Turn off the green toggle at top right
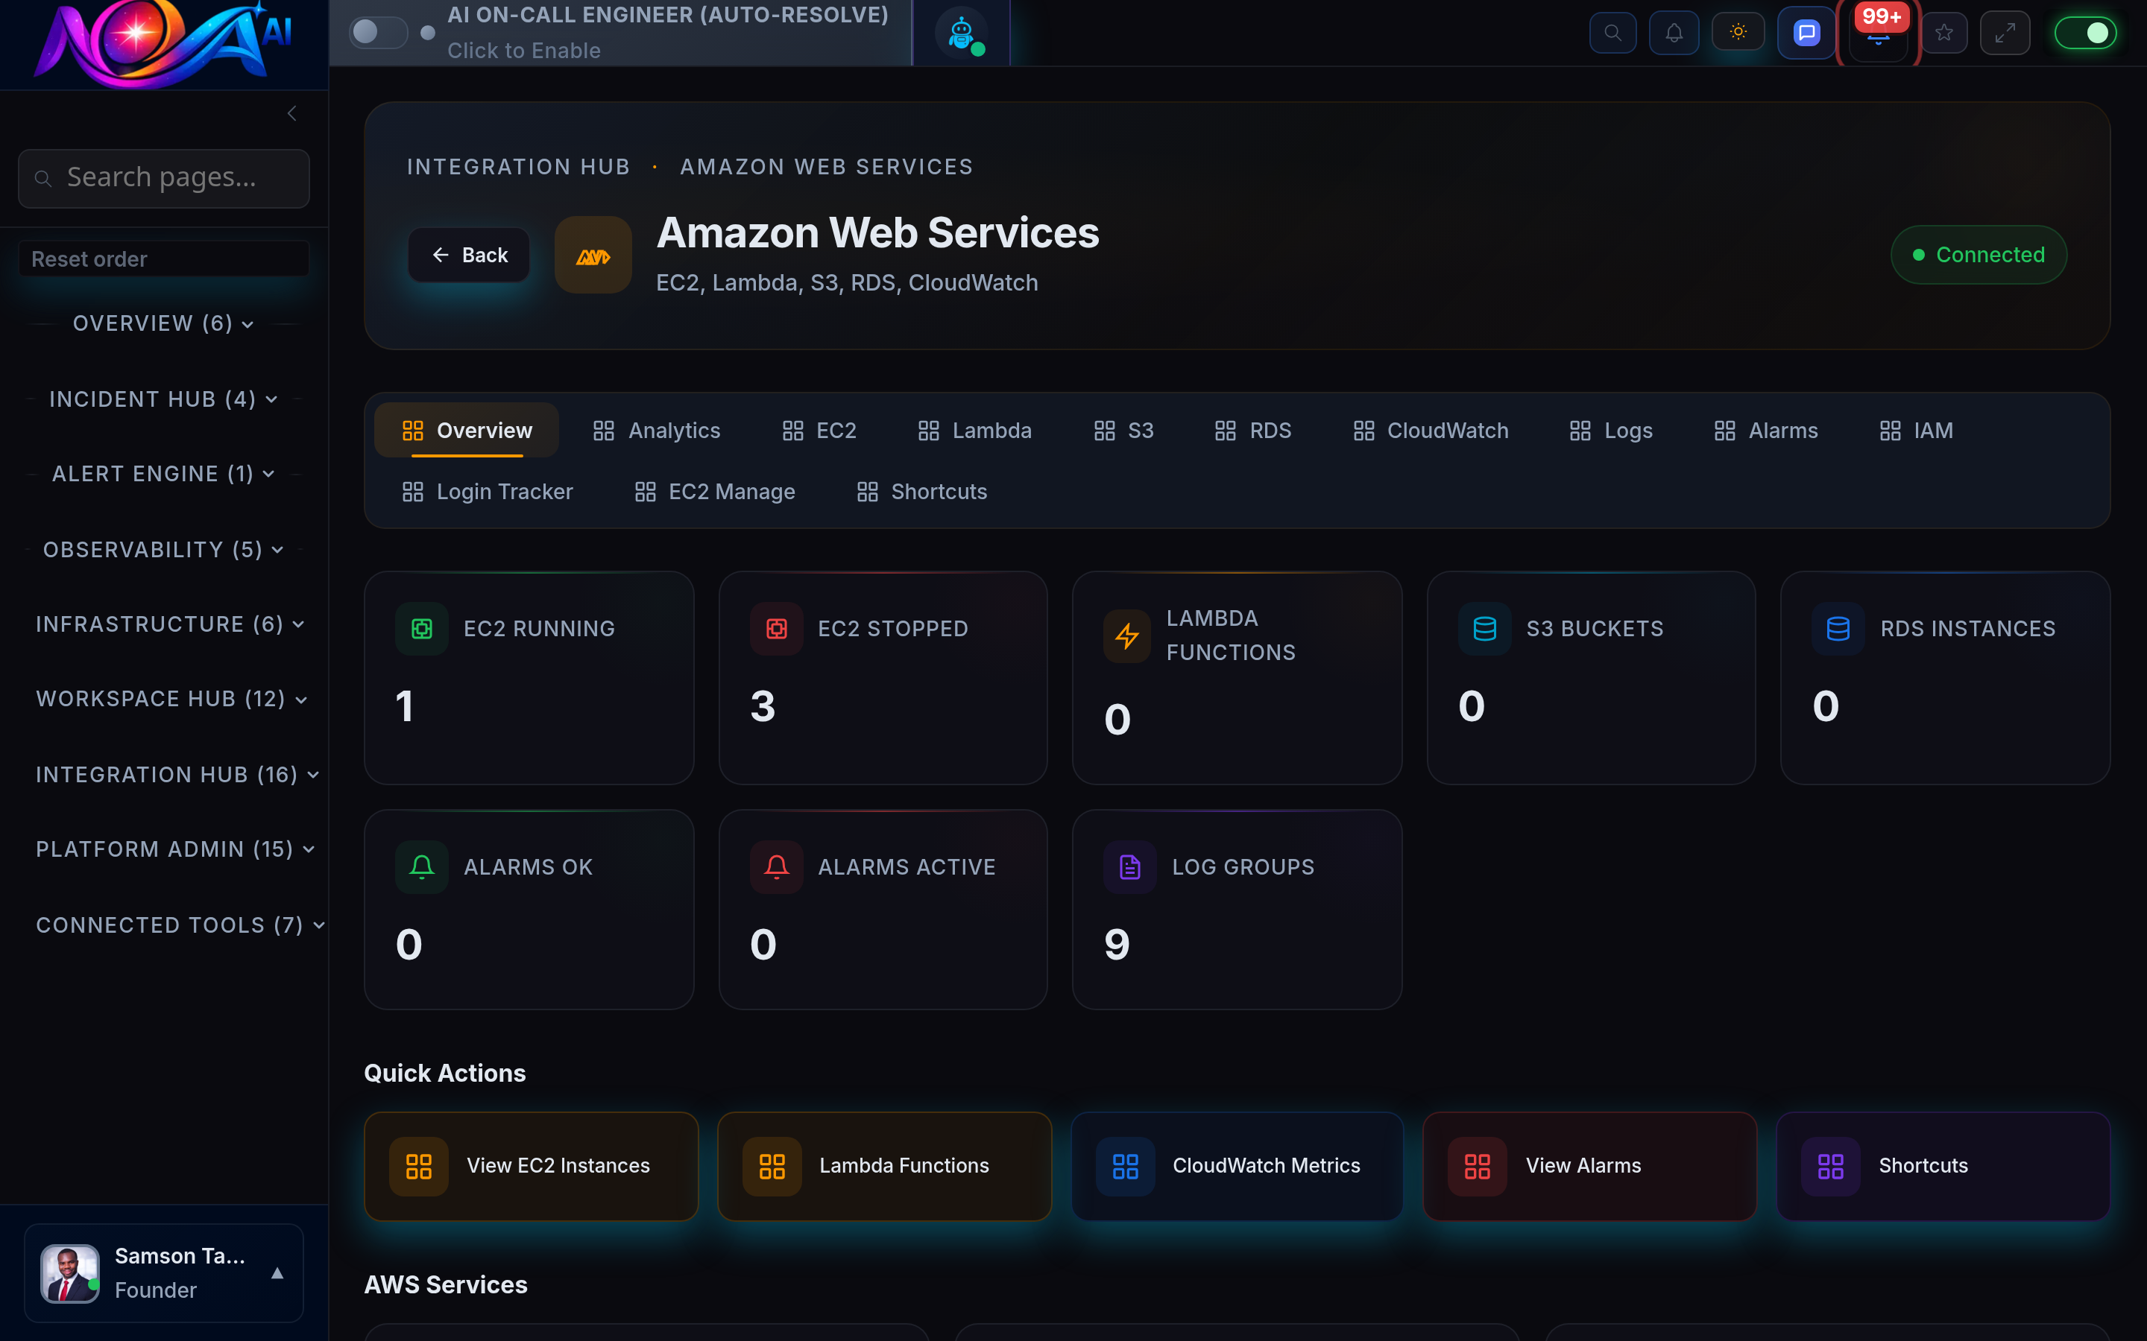Screen dimensions: 2147x1341 (2087, 32)
